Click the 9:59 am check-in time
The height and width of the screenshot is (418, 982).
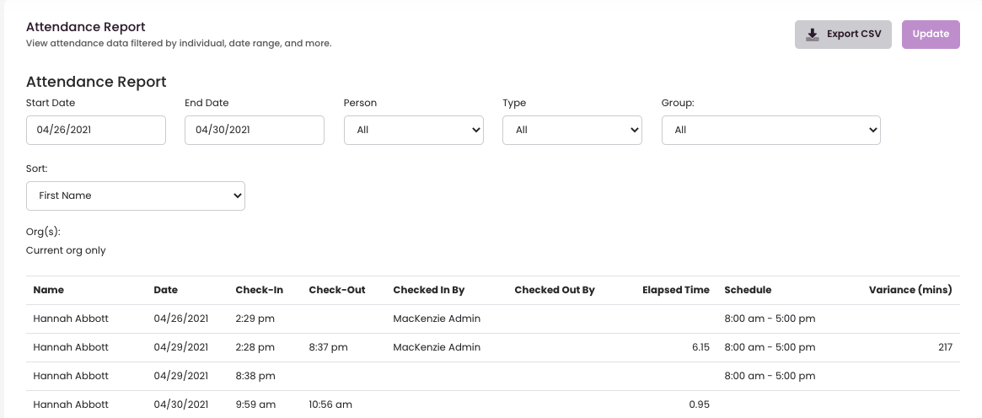point(255,405)
